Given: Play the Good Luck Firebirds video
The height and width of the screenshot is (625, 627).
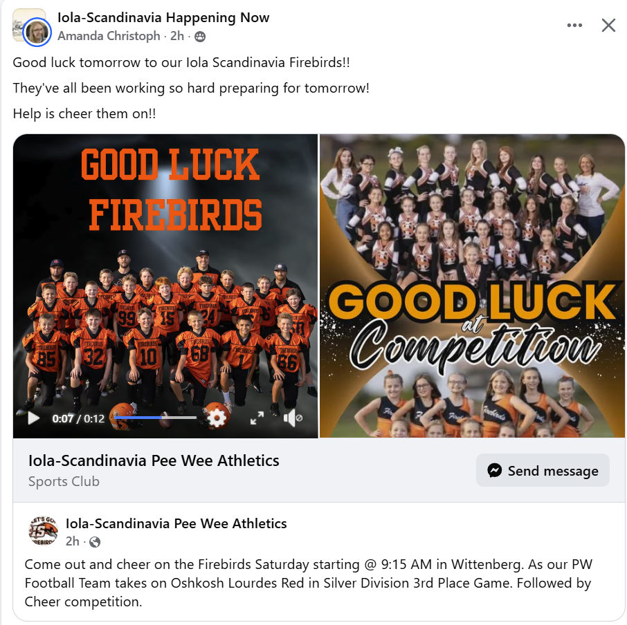Looking at the screenshot, I should (x=34, y=418).
